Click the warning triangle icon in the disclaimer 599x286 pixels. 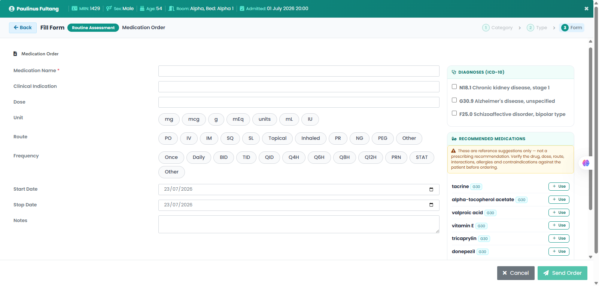click(453, 151)
